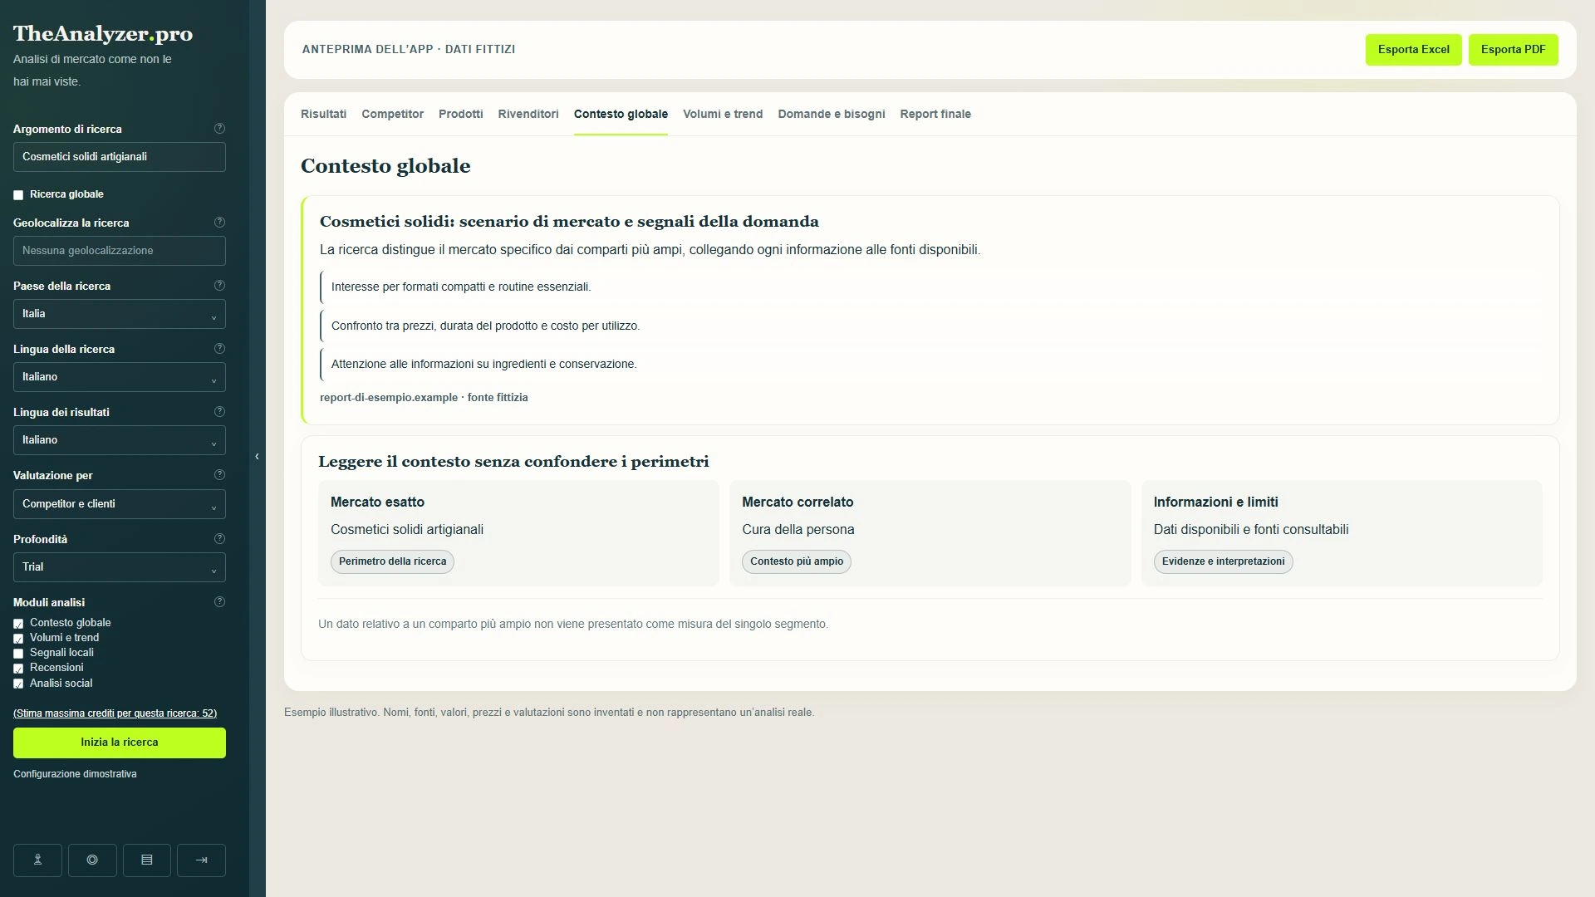Click the Contesto più ampio tag
Image resolution: width=1595 pixels, height=897 pixels.
coord(797,562)
